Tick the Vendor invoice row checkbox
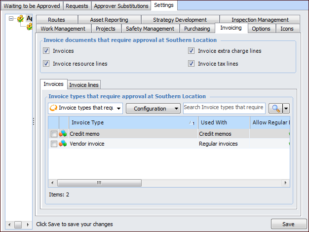This screenshot has height=232, width=309. [x=54, y=144]
